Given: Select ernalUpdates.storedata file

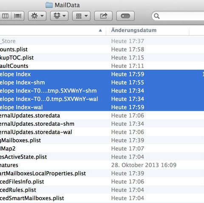Looking at the screenshot, I should coord(102,116).
